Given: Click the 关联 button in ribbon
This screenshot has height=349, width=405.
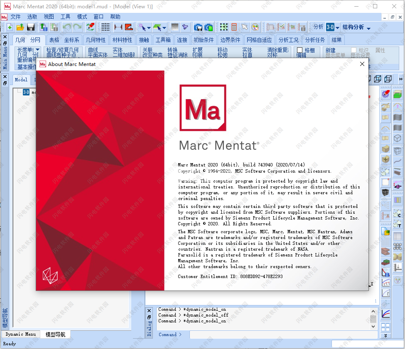Looking at the screenshot, I should point(148,50).
